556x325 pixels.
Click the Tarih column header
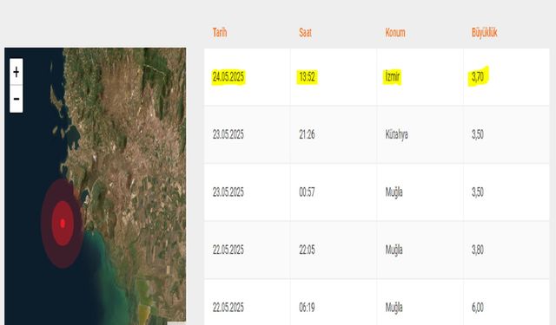coord(220,33)
